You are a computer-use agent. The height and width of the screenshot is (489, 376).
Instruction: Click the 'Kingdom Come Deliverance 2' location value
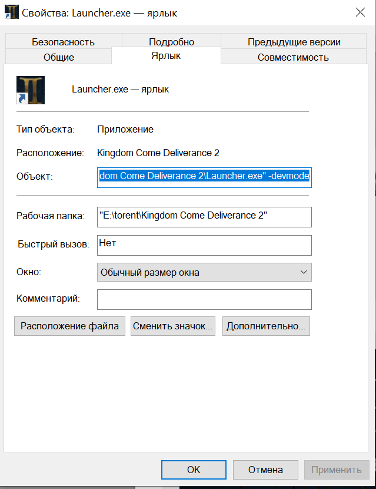(x=158, y=153)
